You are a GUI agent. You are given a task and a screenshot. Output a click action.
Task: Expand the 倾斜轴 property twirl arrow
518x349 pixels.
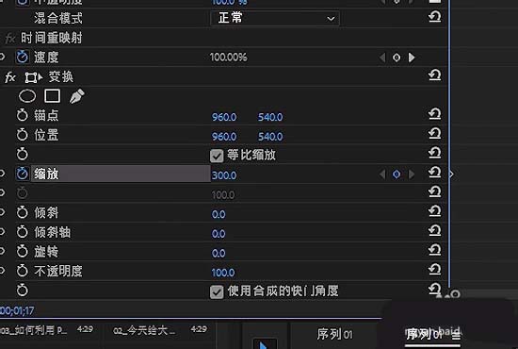[2, 231]
